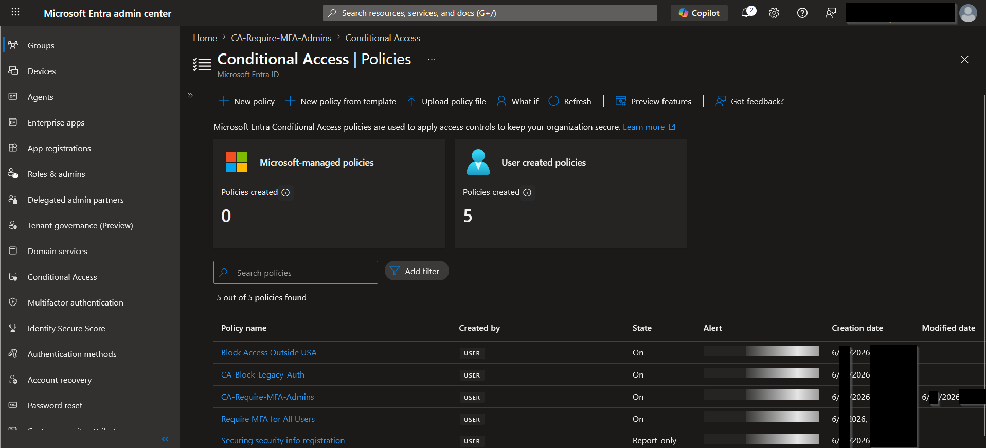Click the Agents sidebar icon

click(x=13, y=96)
